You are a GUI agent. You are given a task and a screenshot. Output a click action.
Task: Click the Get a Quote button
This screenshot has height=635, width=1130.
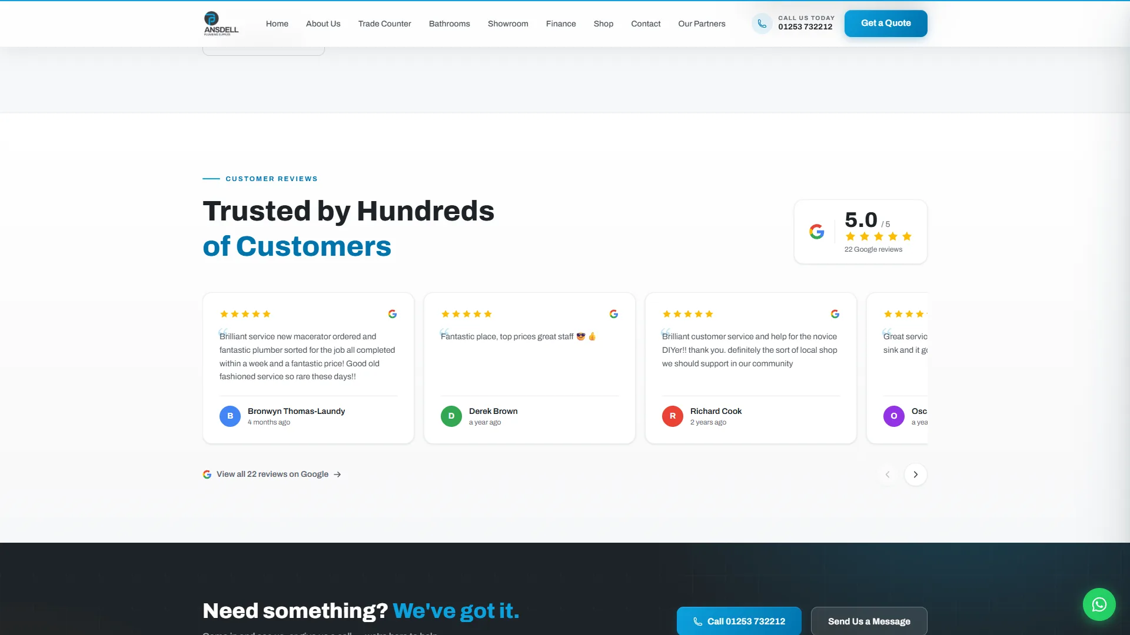886,24
